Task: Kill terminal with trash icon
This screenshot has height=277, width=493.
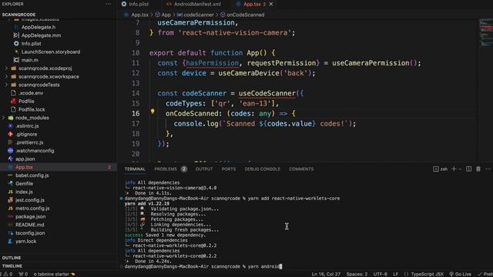Action: click(478, 169)
